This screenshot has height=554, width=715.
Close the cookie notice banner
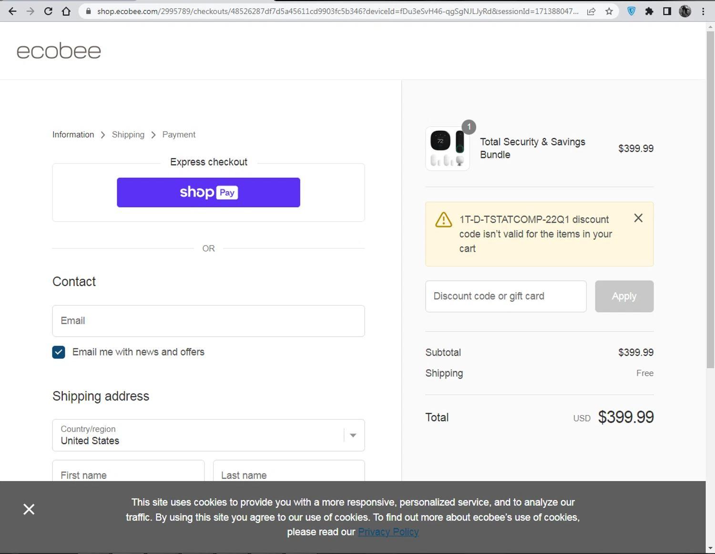click(29, 509)
